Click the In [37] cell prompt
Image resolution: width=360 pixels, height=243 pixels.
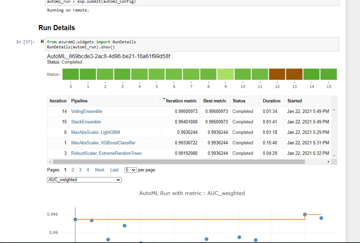(x=25, y=42)
